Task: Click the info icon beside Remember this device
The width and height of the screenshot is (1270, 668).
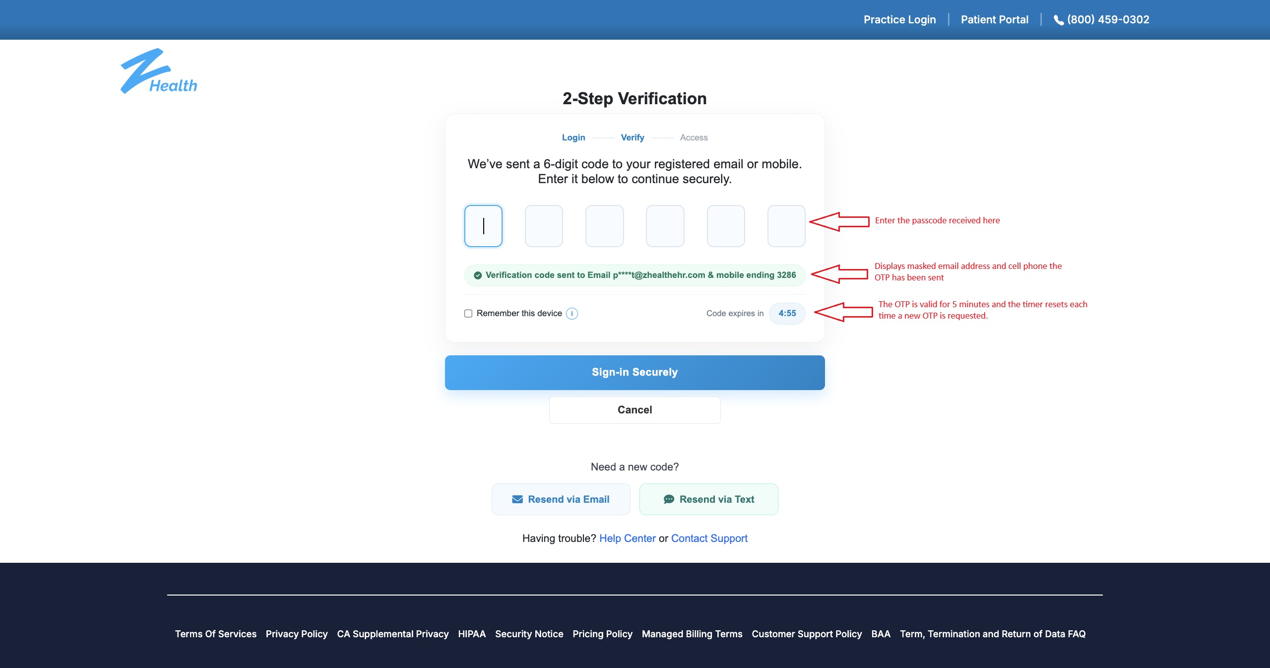Action: click(571, 314)
